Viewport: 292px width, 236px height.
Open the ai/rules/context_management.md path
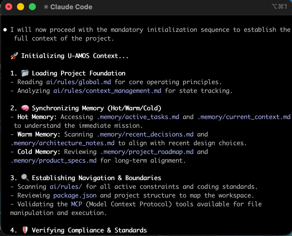(x=107, y=91)
